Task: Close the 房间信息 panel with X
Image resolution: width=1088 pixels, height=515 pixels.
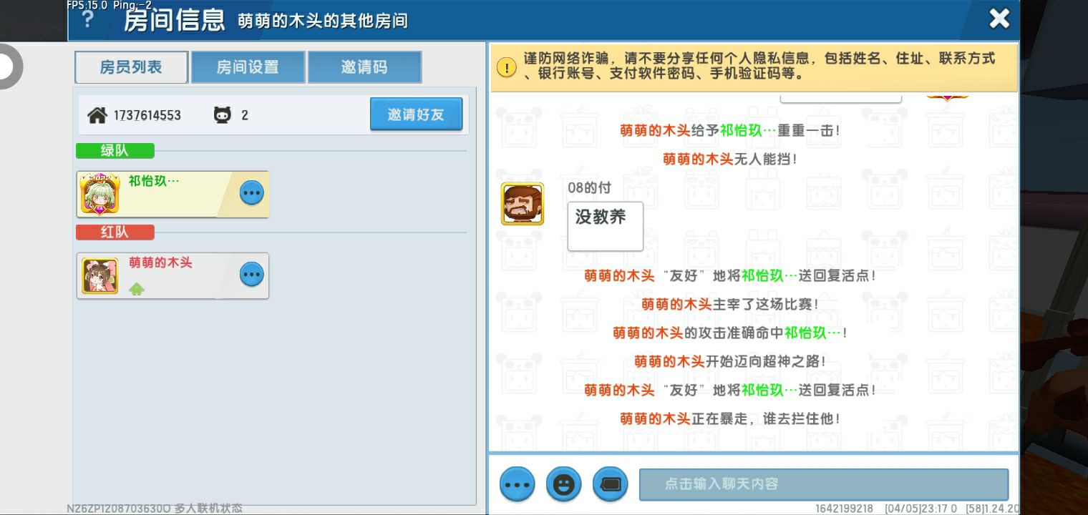Action: (x=999, y=19)
